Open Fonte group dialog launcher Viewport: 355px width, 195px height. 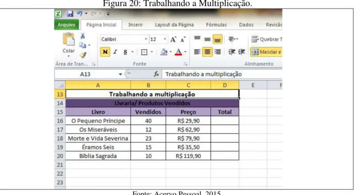pos(185,64)
